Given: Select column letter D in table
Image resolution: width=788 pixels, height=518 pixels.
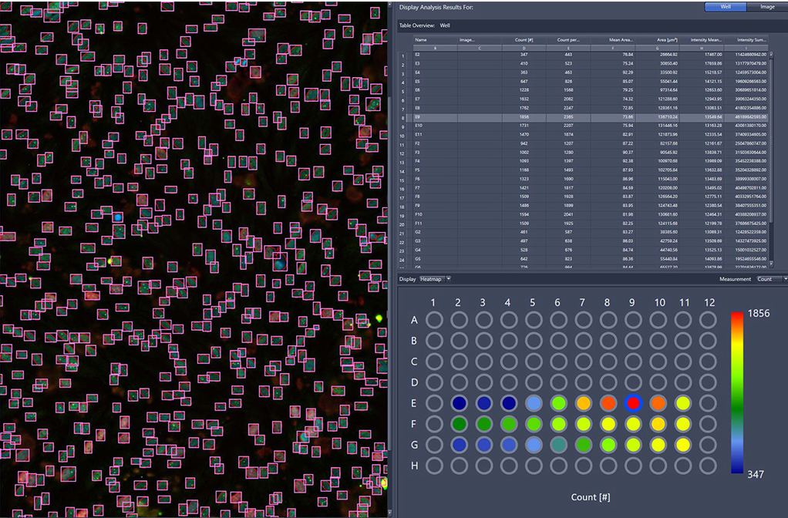Looking at the screenshot, I should click(x=524, y=49).
